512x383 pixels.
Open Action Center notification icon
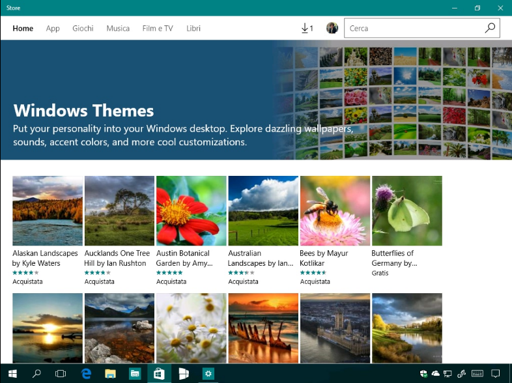point(496,373)
